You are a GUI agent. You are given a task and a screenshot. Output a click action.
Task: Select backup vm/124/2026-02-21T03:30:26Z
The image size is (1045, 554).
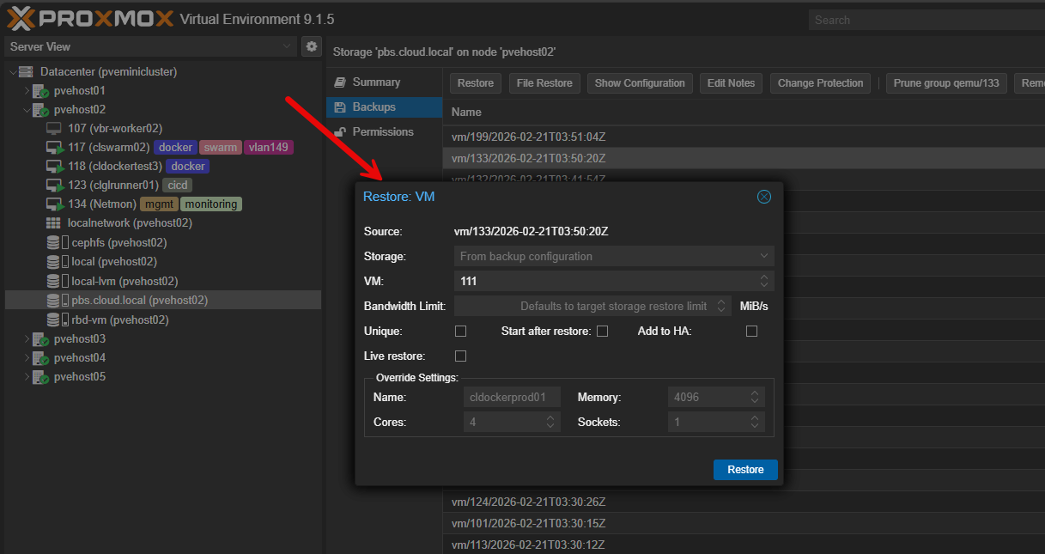tap(744, 502)
